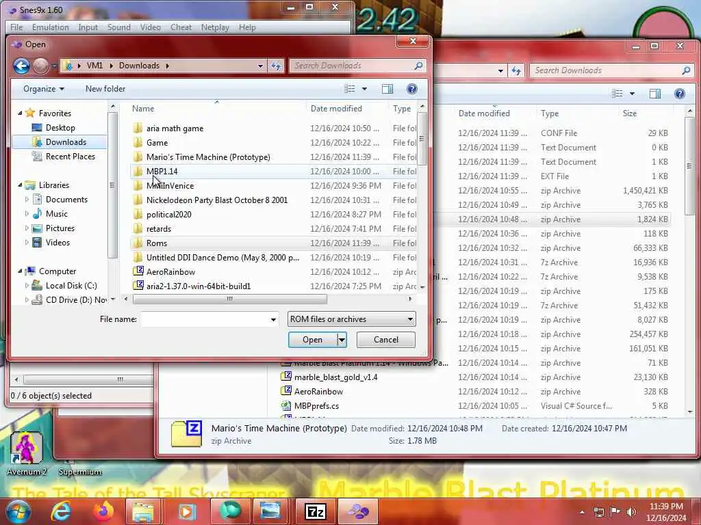Open the Input menu

click(88, 27)
